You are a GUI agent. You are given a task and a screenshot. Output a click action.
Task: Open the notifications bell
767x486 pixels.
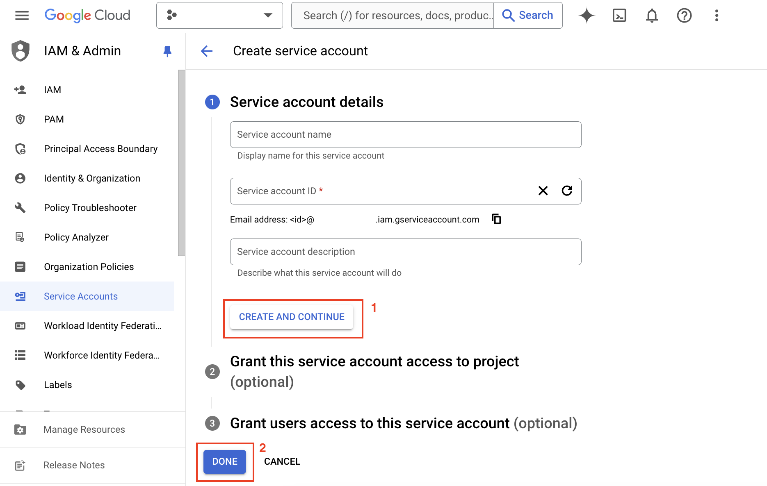[652, 15]
